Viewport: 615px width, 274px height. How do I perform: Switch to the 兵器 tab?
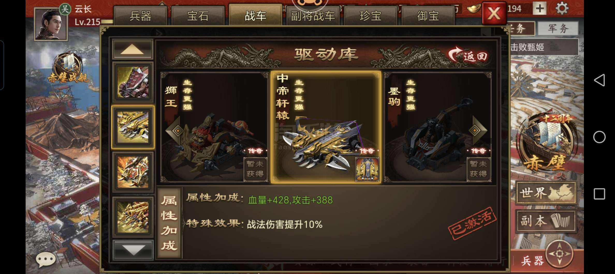pos(140,16)
